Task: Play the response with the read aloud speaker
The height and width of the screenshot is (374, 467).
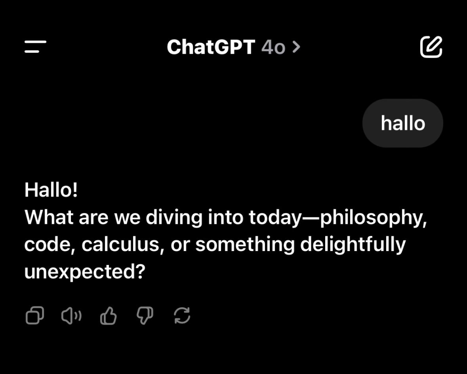Action: (x=71, y=316)
